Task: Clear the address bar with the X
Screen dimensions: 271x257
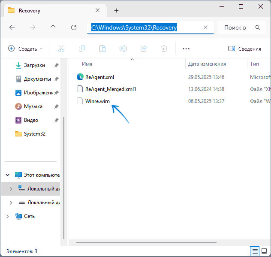Action: tap(205, 27)
